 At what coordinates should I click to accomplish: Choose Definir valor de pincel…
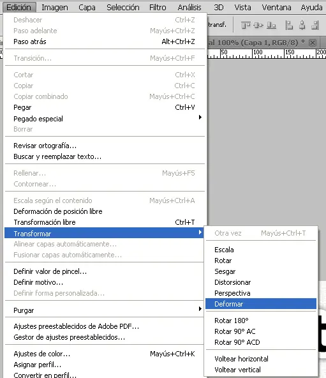105,271
